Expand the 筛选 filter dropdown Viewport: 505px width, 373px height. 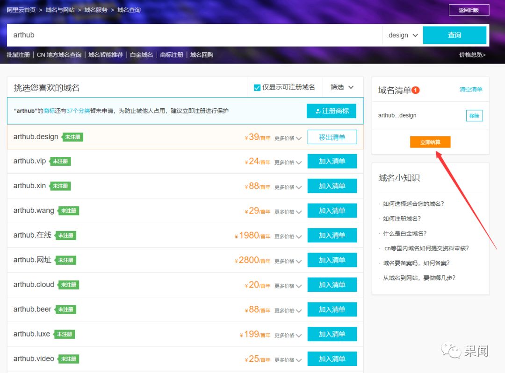(342, 87)
